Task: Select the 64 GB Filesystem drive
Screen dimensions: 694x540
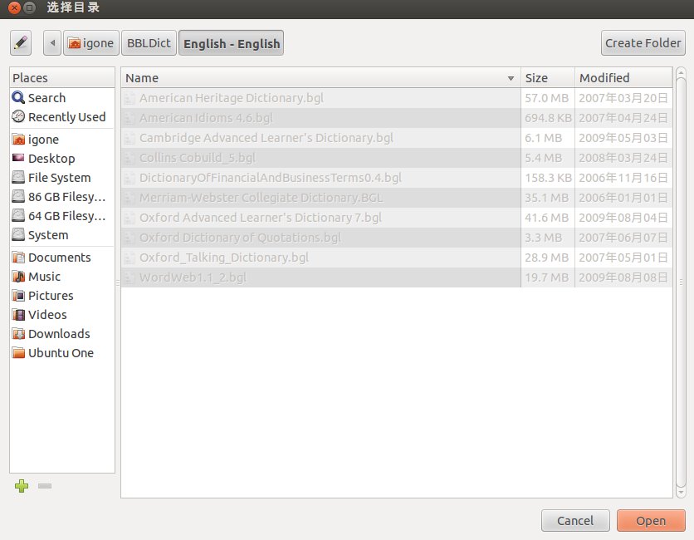Action: point(62,216)
